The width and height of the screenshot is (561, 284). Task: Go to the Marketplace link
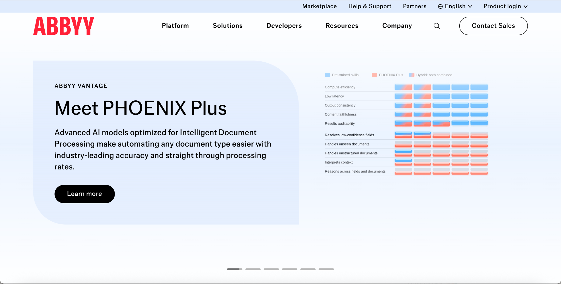[319, 6]
